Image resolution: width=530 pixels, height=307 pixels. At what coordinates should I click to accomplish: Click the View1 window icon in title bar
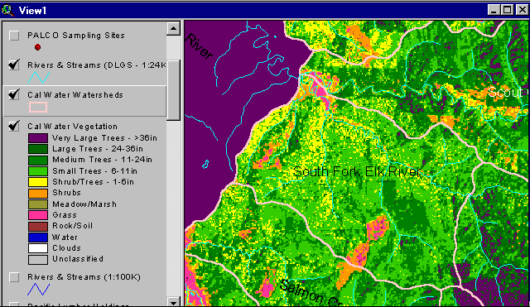pyautogui.click(x=7, y=10)
